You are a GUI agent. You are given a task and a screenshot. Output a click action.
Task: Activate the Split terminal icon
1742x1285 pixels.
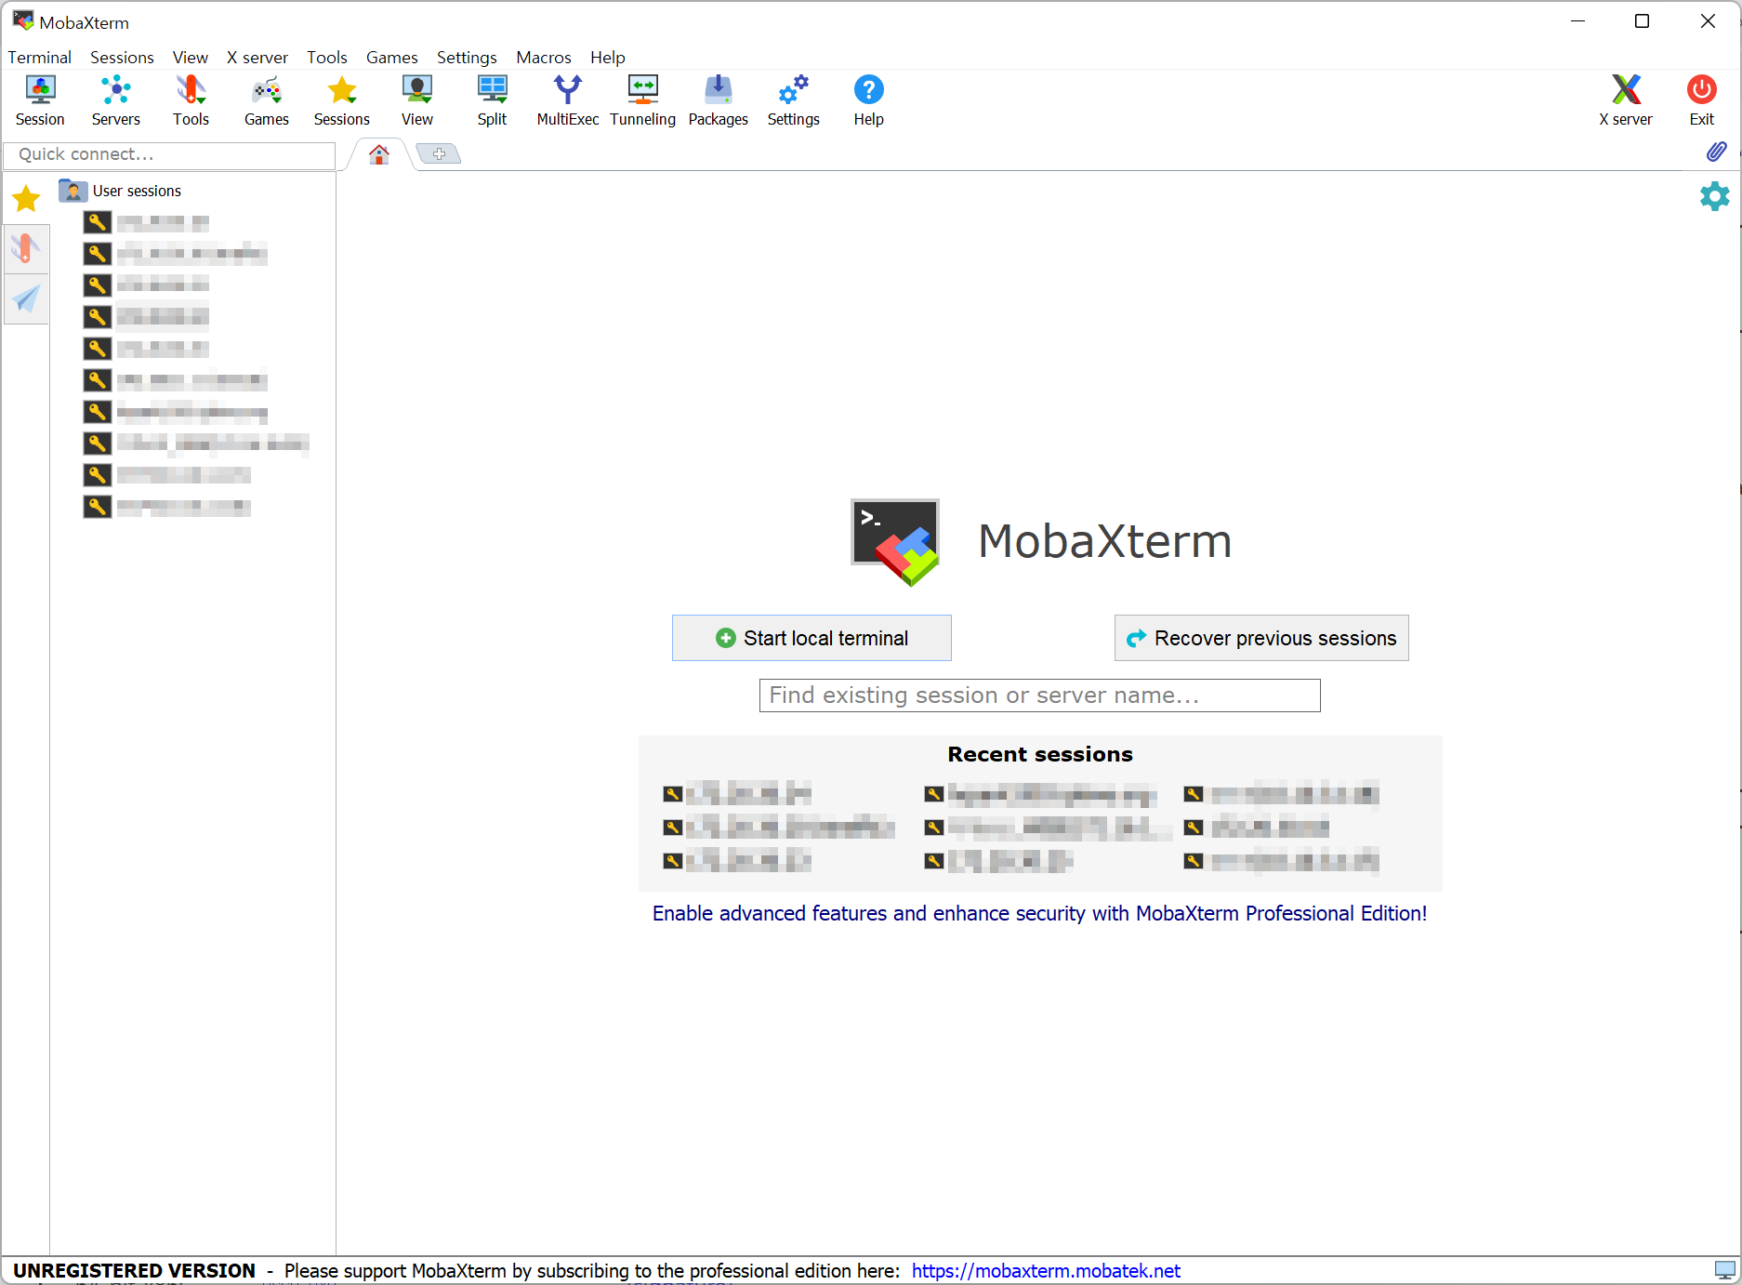tap(492, 100)
